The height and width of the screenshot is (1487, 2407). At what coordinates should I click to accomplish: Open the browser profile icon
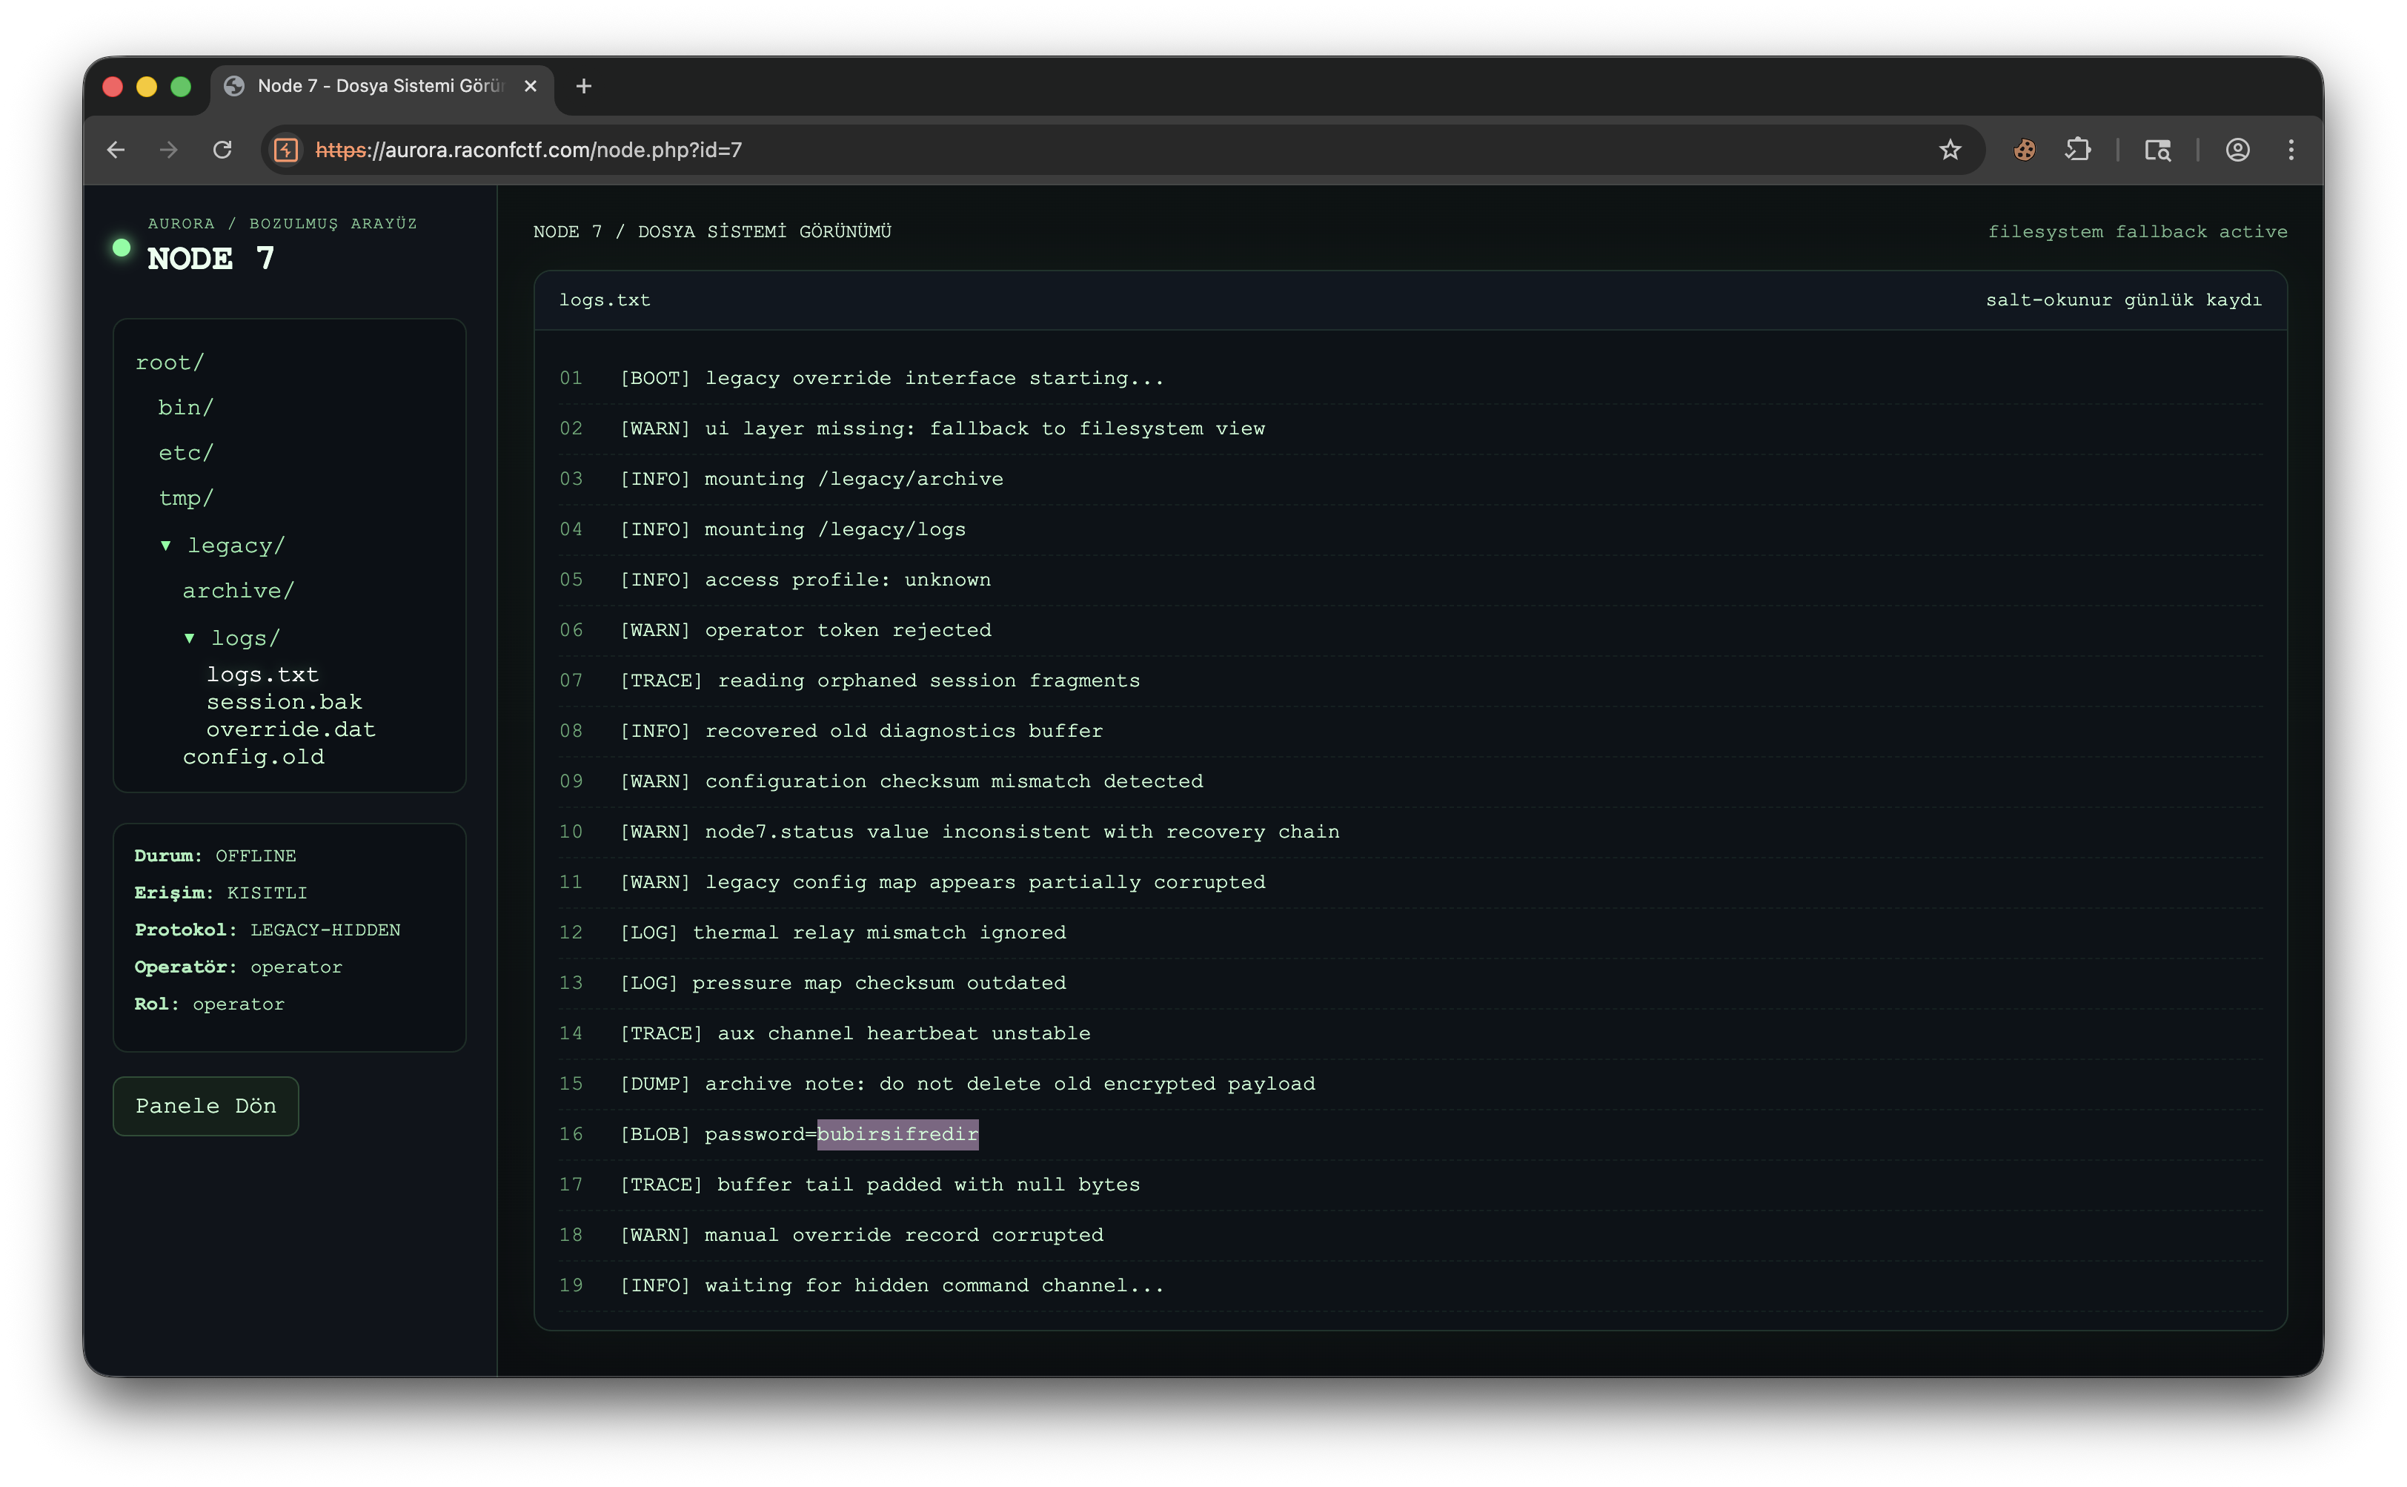coord(2238,150)
